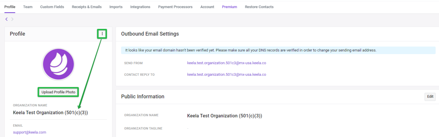Screen dimensions: 439x137
Task: Click the Send From email address link
Action: [x=227, y=63]
